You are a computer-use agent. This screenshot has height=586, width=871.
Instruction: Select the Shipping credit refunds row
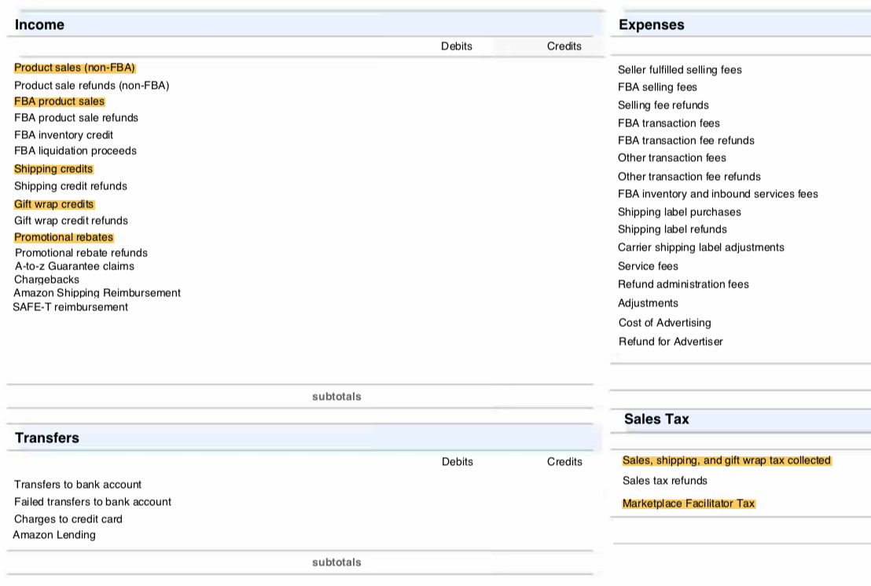click(71, 186)
